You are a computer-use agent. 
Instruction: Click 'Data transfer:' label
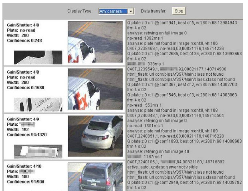tap(153, 11)
